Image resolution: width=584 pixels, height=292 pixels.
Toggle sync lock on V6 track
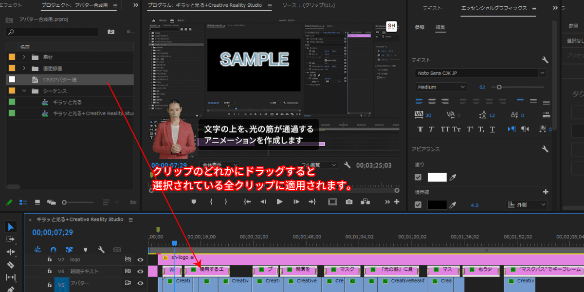point(128,271)
